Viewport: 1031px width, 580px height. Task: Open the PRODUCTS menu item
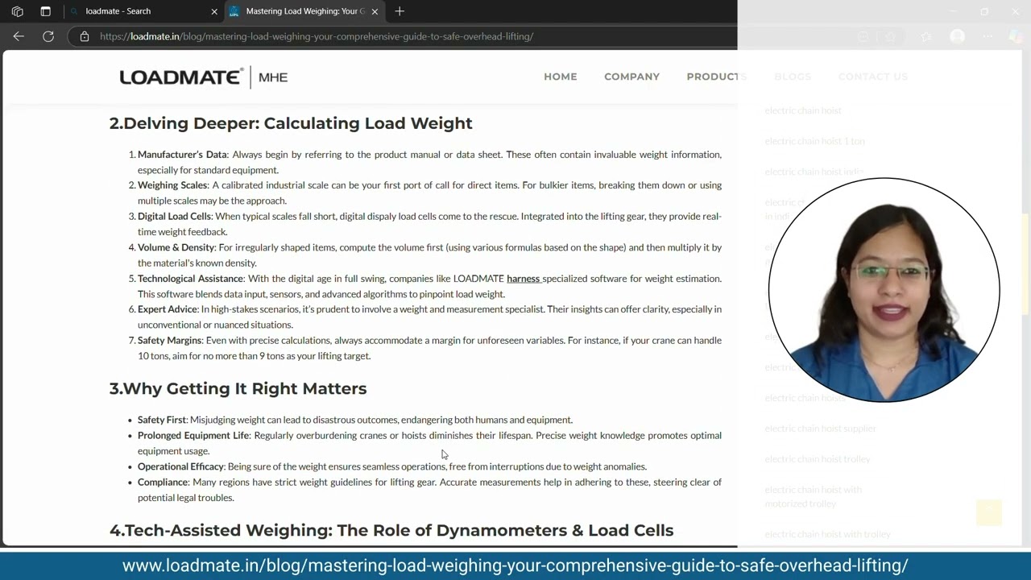pyautogui.click(x=717, y=77)
